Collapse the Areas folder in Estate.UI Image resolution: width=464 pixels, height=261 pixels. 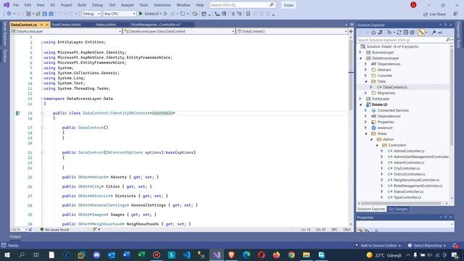[x=365, y=133]
